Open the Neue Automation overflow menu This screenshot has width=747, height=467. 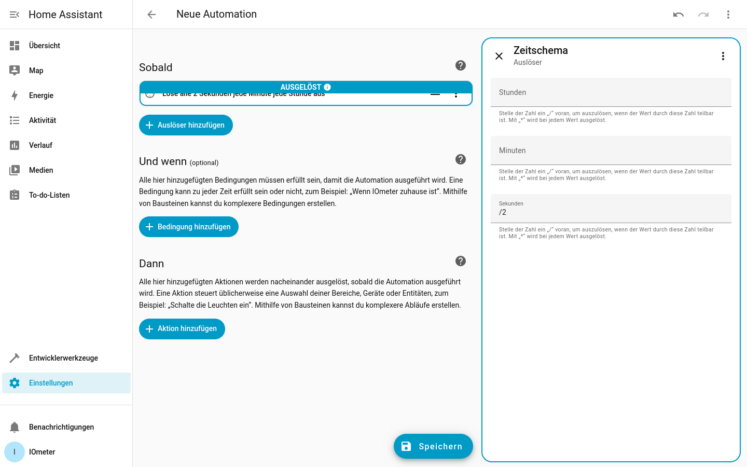(728, 15)
